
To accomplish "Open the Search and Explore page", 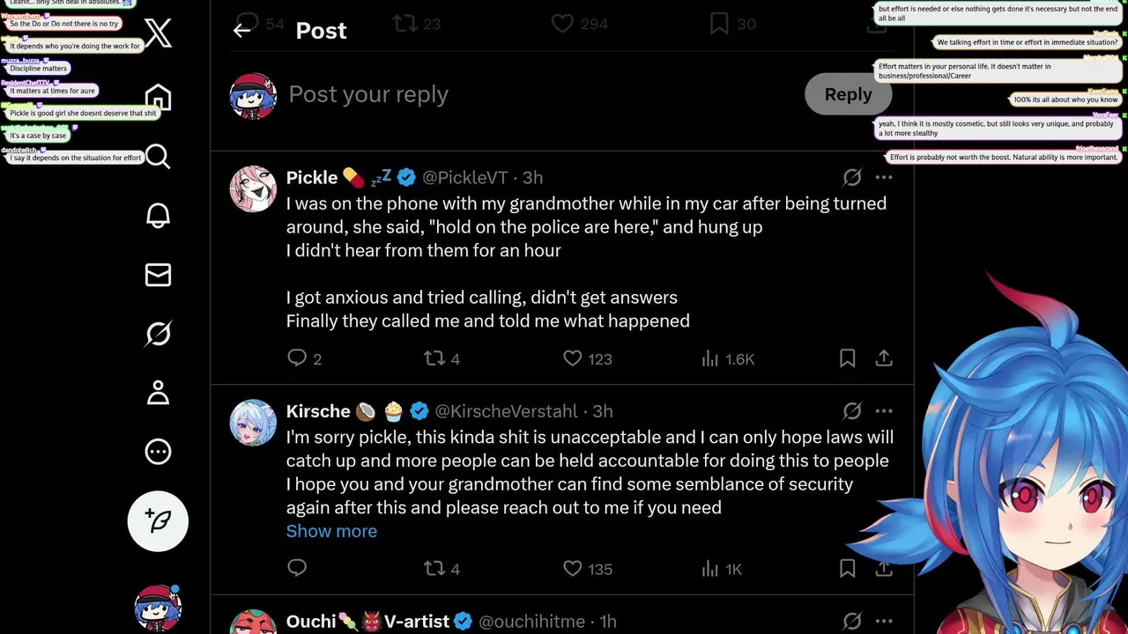I will 158,157.
